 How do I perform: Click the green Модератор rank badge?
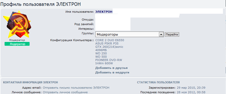(x=17, y=44)
